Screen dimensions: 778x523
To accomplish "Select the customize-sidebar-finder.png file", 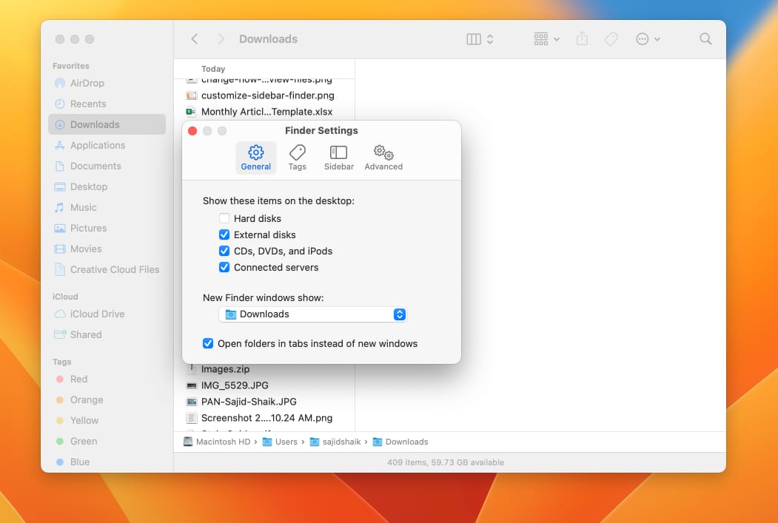I will point(267,95).
